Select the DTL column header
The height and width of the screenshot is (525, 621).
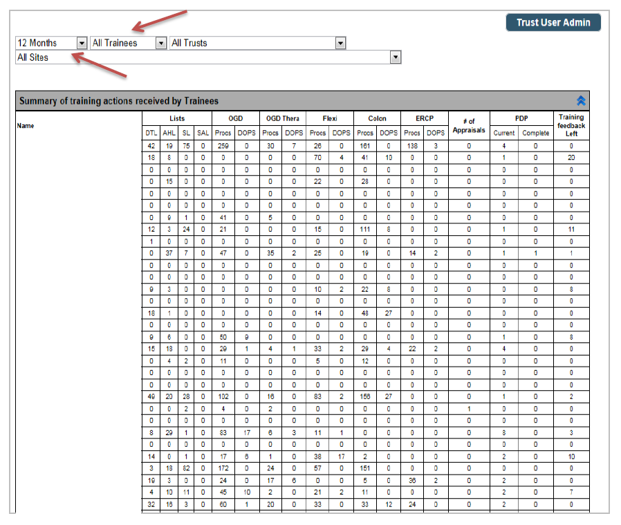coord(151,133)
